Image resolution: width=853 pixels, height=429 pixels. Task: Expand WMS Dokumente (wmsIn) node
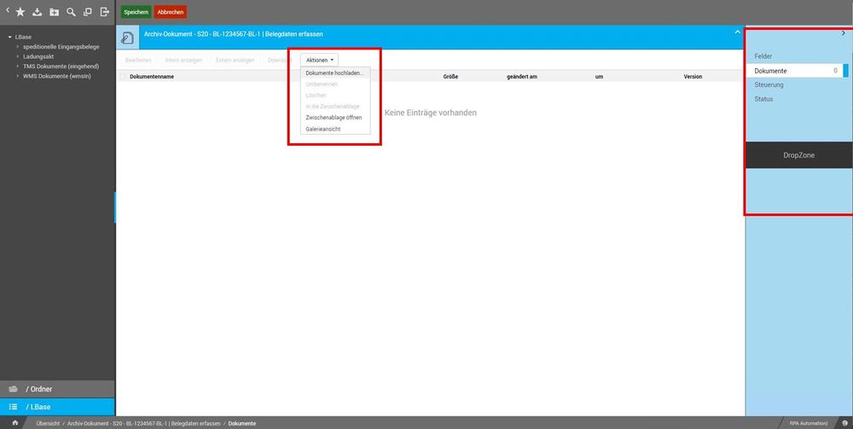point(17,76)
